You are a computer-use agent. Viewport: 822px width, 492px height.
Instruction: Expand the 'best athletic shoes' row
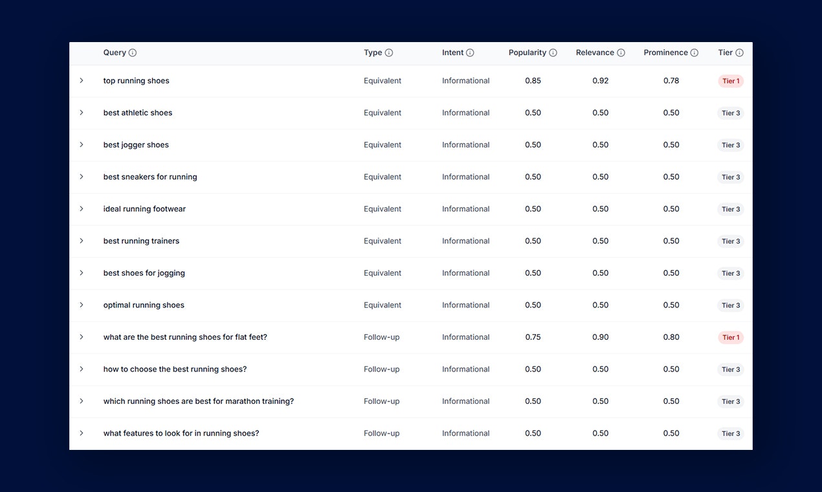(82, 112)
